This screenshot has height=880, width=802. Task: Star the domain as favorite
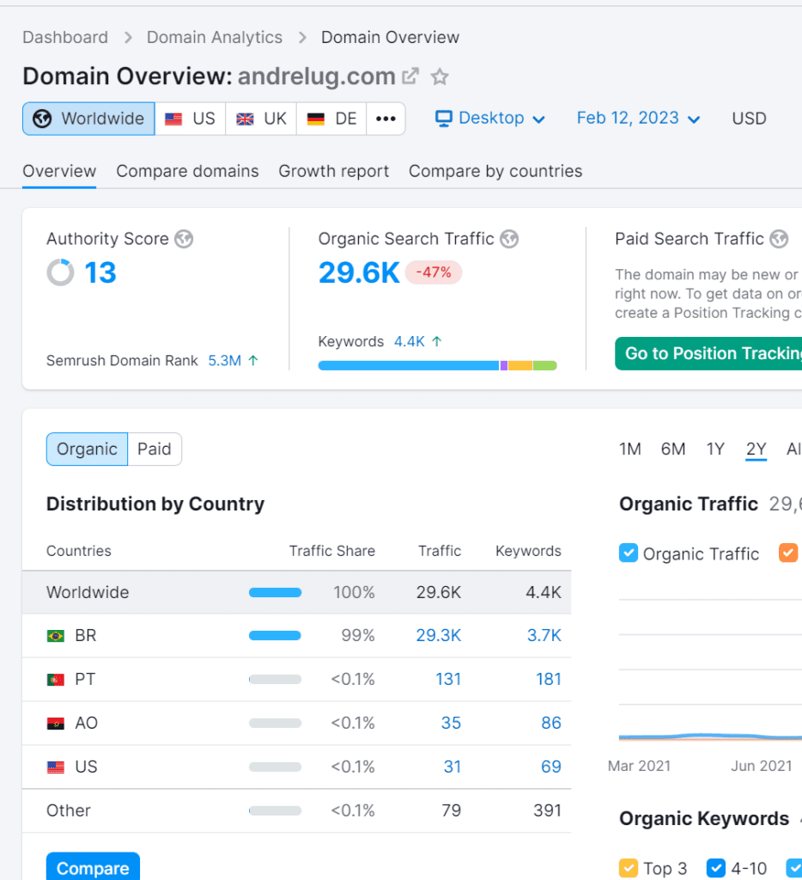click(440, 76)
